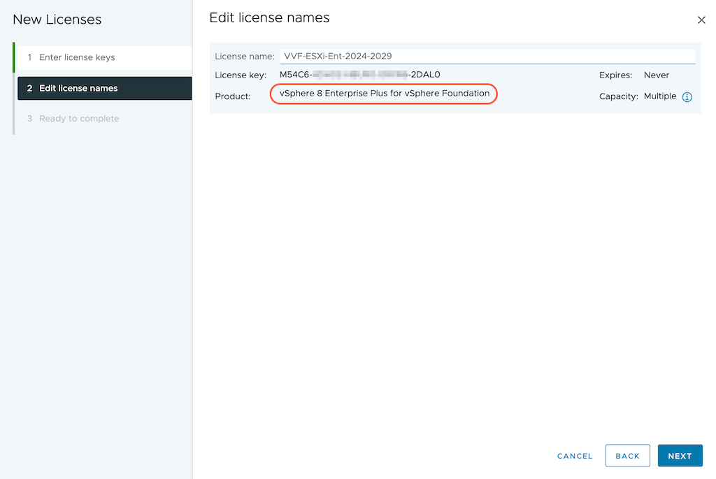716x479 pixels.
Task: Click the license key value M54C6
Action: pos(359,75)
